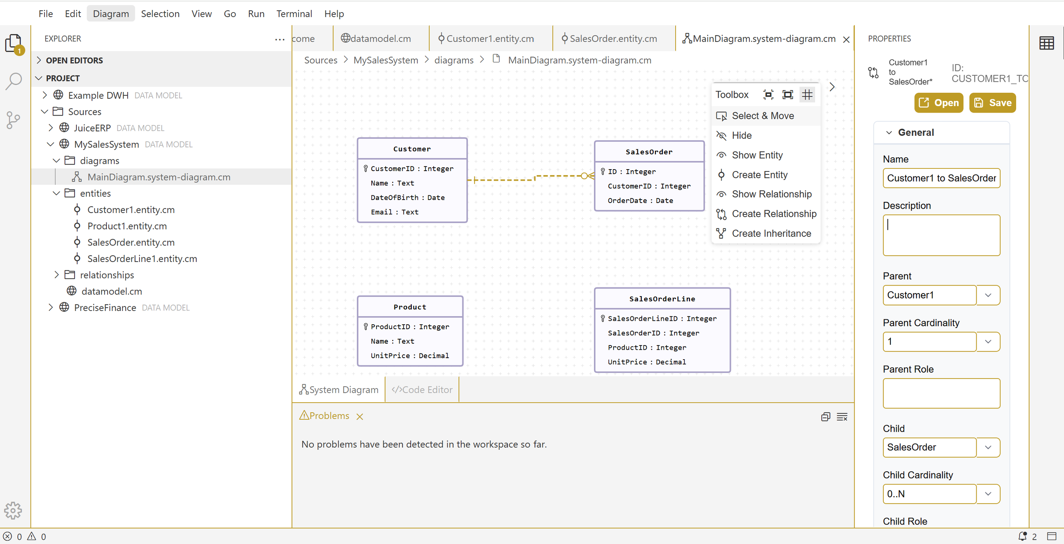The image size is (1064, 544).
Task: Click the Open button in Properties
Action: [939, 103]
